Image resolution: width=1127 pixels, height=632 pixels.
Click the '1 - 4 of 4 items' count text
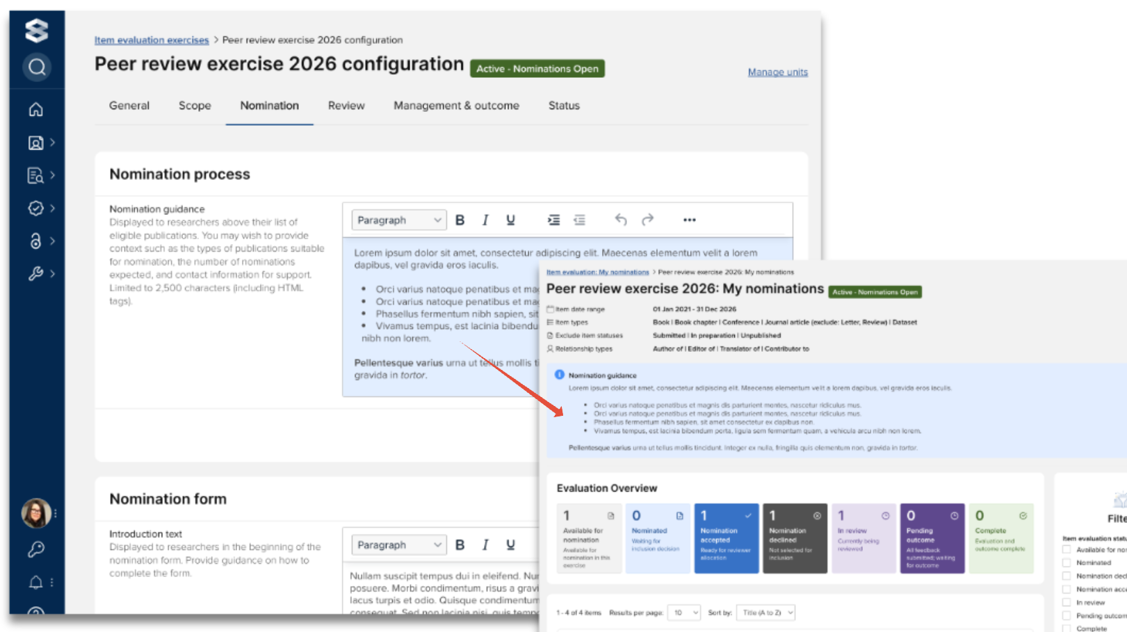point(578,613)
